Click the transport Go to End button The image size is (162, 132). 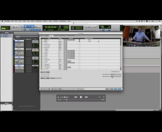(95, 30)
